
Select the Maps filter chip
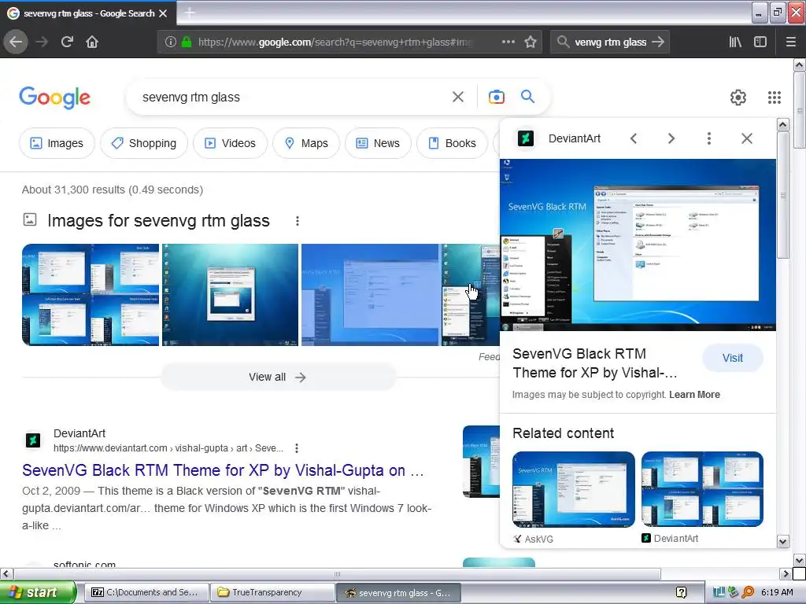point(306,143)
